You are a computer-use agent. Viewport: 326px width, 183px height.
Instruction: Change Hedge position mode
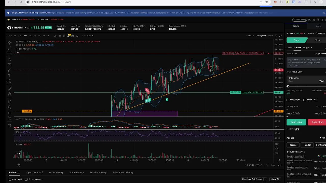310,33
